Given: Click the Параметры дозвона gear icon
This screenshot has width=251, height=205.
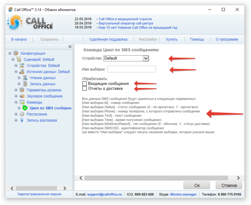Looking at the screenshot, I should click(x=22, y=90).
